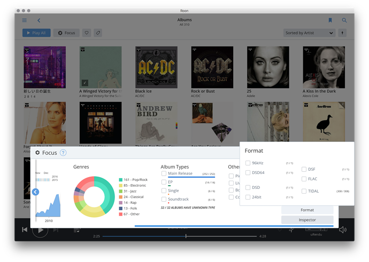Click the Alexis Cole artist link
This screenshot has height=262, width=369.
[x=310, y=96]
